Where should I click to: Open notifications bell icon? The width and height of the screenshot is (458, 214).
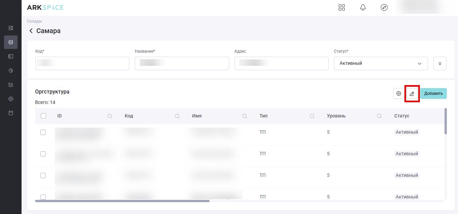pos(363,7)
